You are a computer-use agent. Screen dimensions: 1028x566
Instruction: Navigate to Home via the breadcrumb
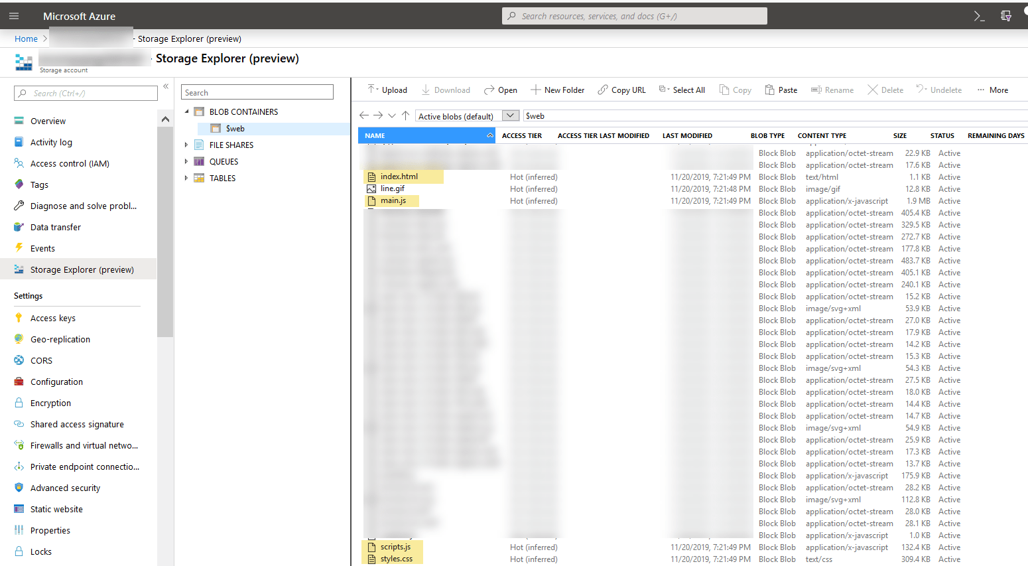(26, 38)
